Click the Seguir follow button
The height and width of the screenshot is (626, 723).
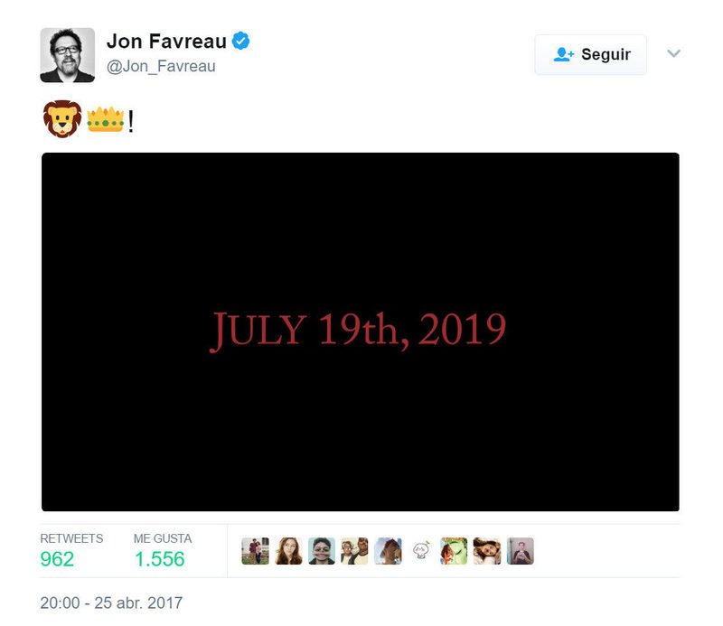pyautogui.click(x=590, y=54)
